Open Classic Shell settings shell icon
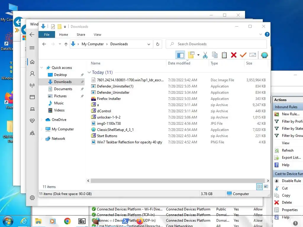303x227 pixels. (264, 55)
